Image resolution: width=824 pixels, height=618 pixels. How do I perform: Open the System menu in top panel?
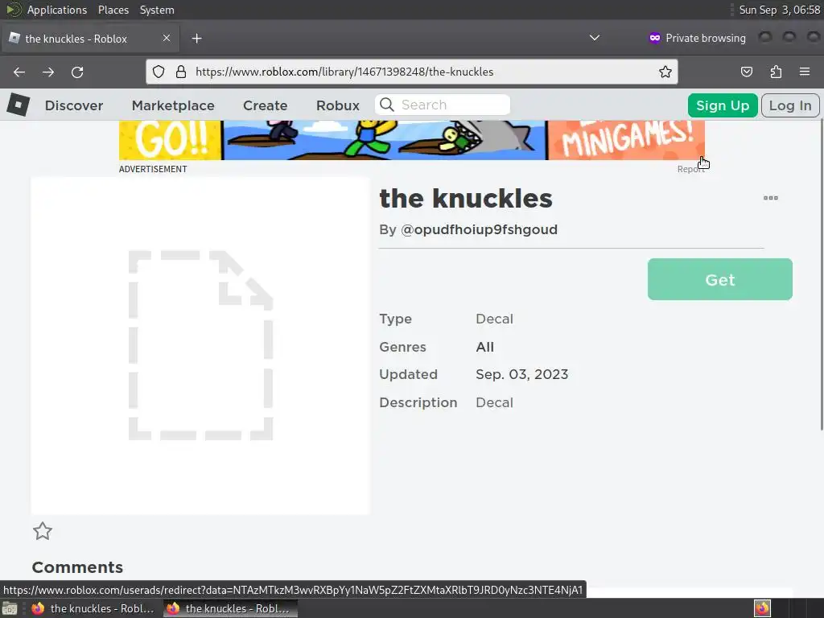[157, 10]
